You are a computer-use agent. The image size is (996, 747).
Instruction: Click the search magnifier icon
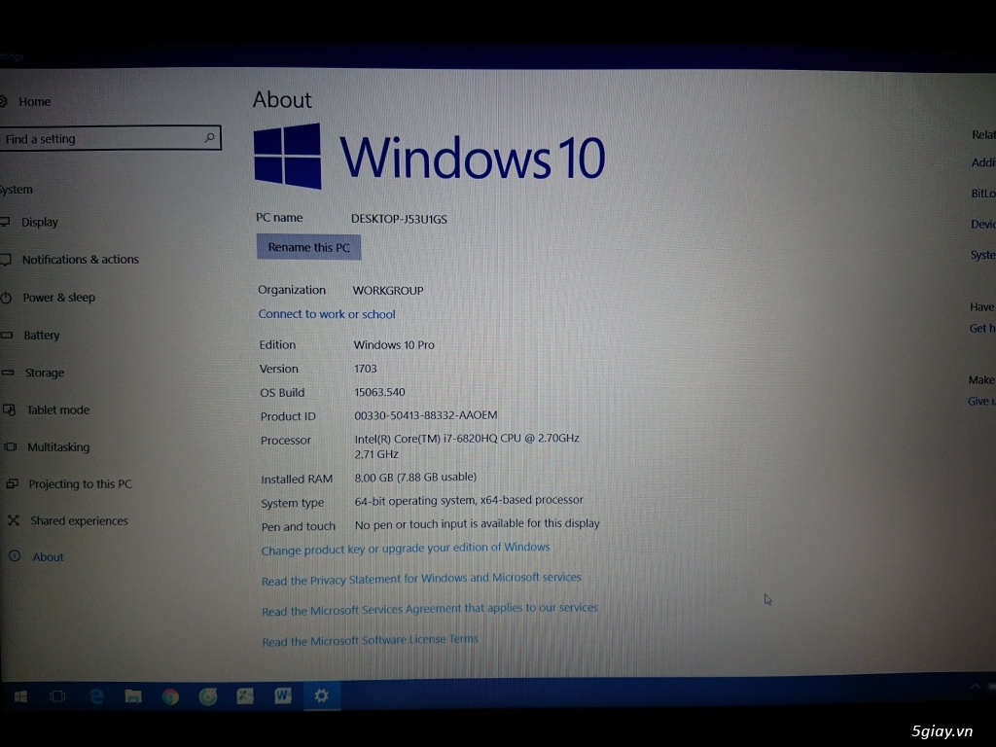coord(209,137)
